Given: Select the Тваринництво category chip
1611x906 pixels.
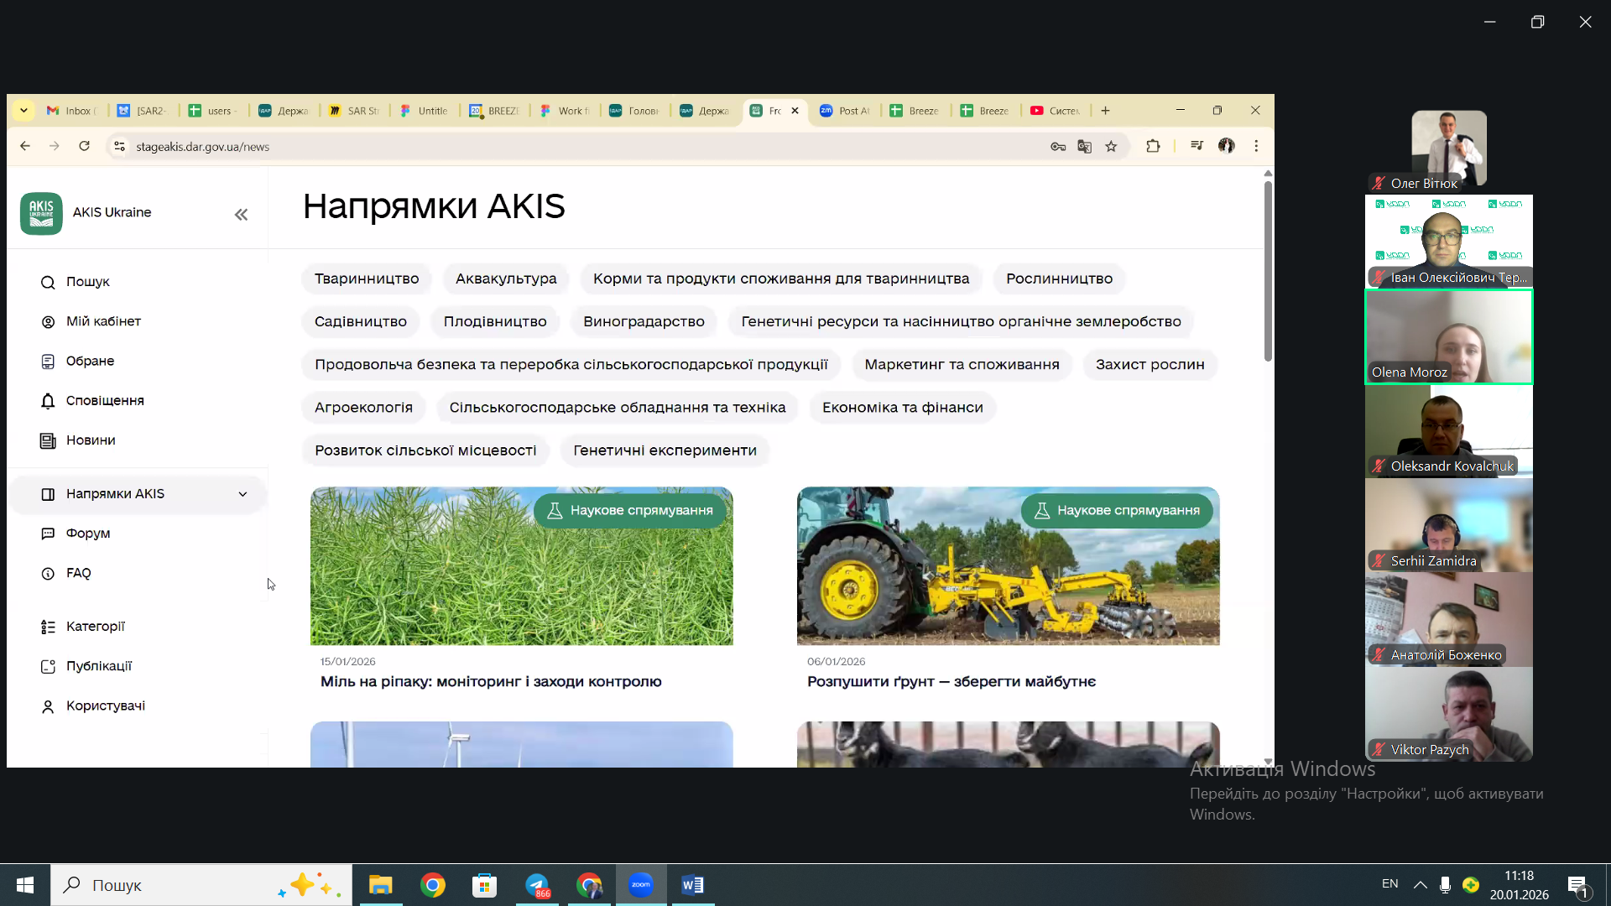Looking at the screenshot, I should [x=367, y=279].
